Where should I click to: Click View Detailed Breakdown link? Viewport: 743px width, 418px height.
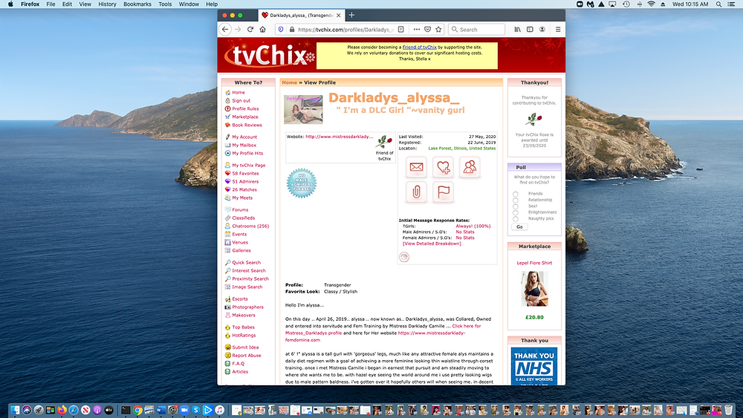[432, 244]
